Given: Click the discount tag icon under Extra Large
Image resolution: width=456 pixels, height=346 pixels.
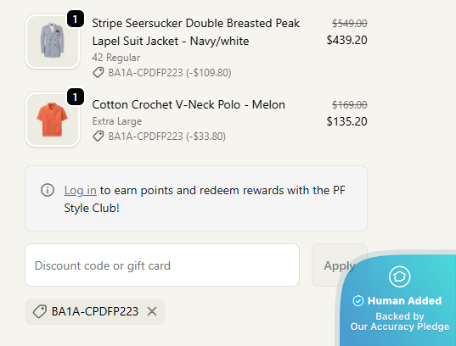Looking at the screenshot, I should click(x=99, y=136).
